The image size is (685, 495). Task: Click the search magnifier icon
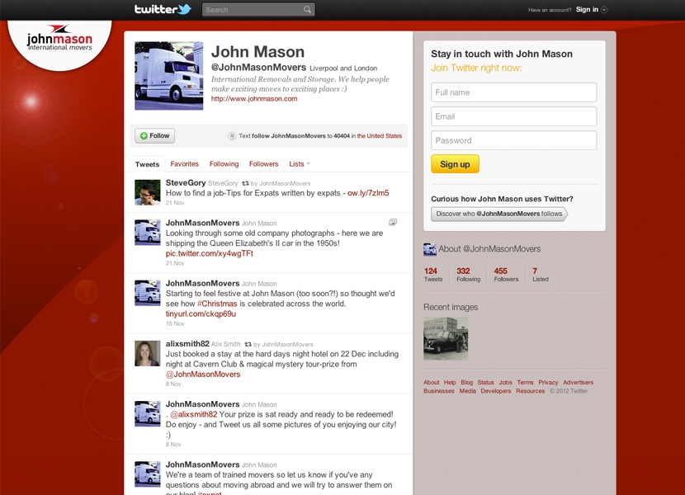(x=308, y=10)
